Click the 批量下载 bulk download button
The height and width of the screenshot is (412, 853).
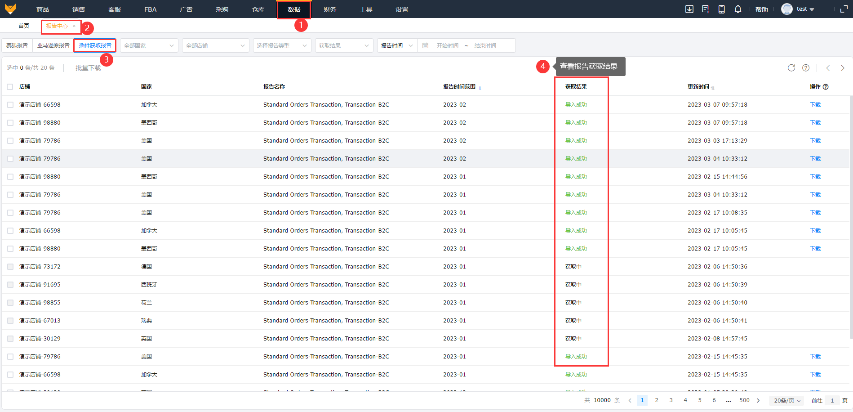[88, 68]
